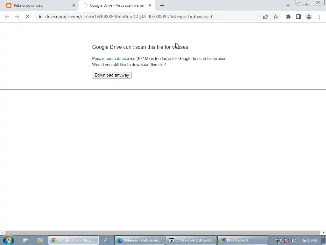View site security lock information
This screenshot has height=245, width=326.
coord(40,17)
